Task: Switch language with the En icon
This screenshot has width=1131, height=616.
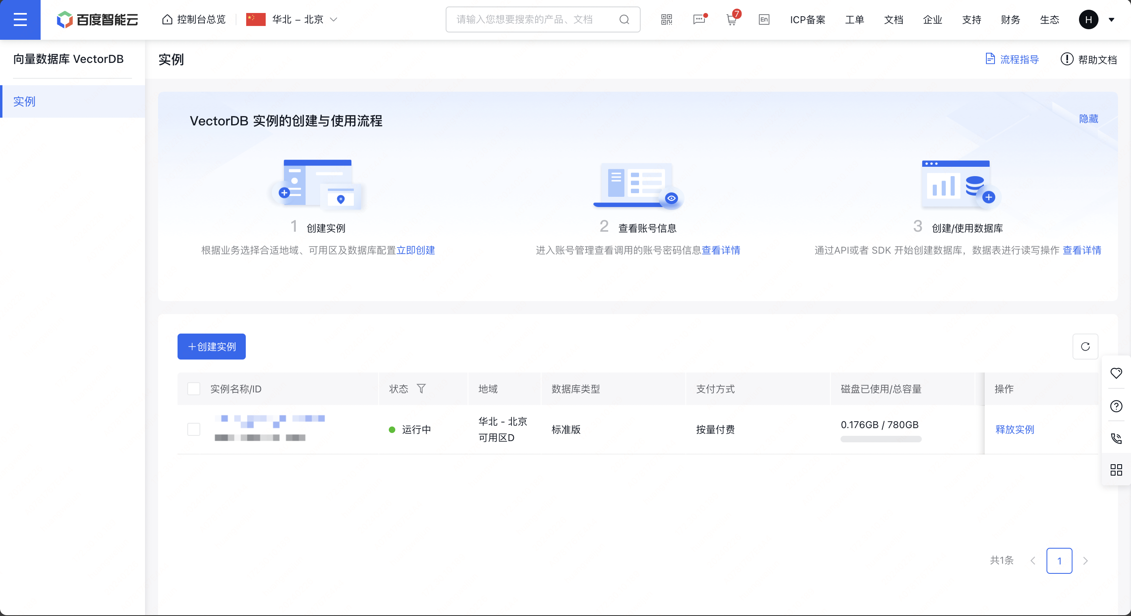Action: (x=764, y=20)
